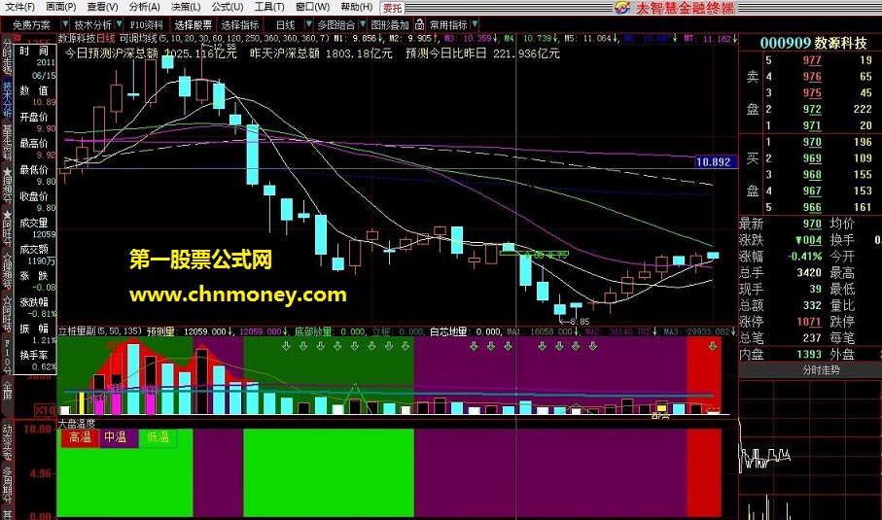The width and height of the screenshot is (882, 520).
Task: Switch to the 分时走势 vertical sidebar tab
Action: click(x=7, y=56)
